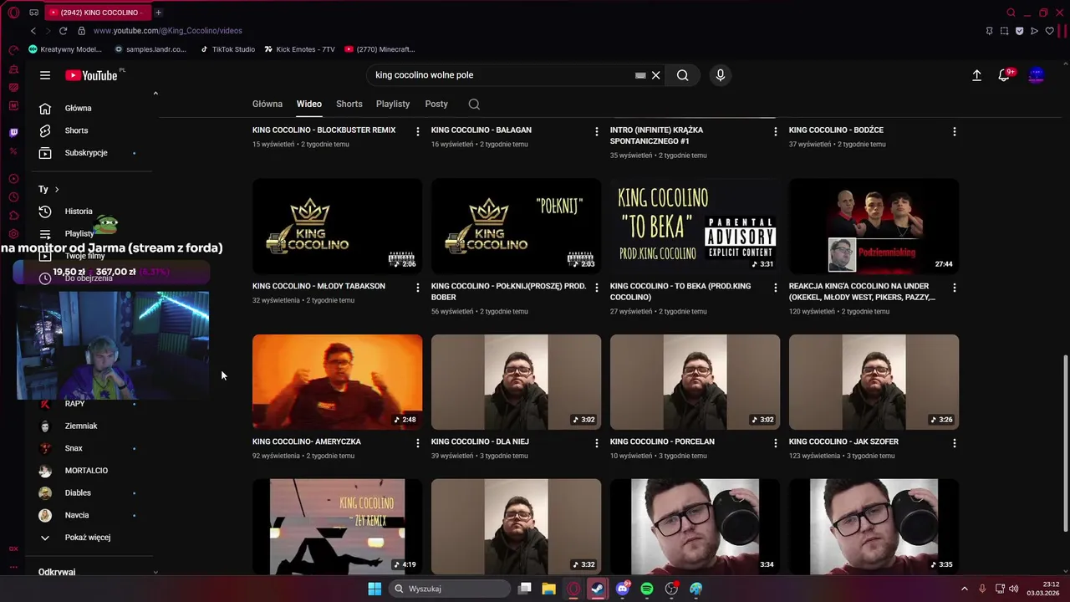
Task: Open options for JAK SZOFER video
Action: pyautogui.click(x=954, y=443)
